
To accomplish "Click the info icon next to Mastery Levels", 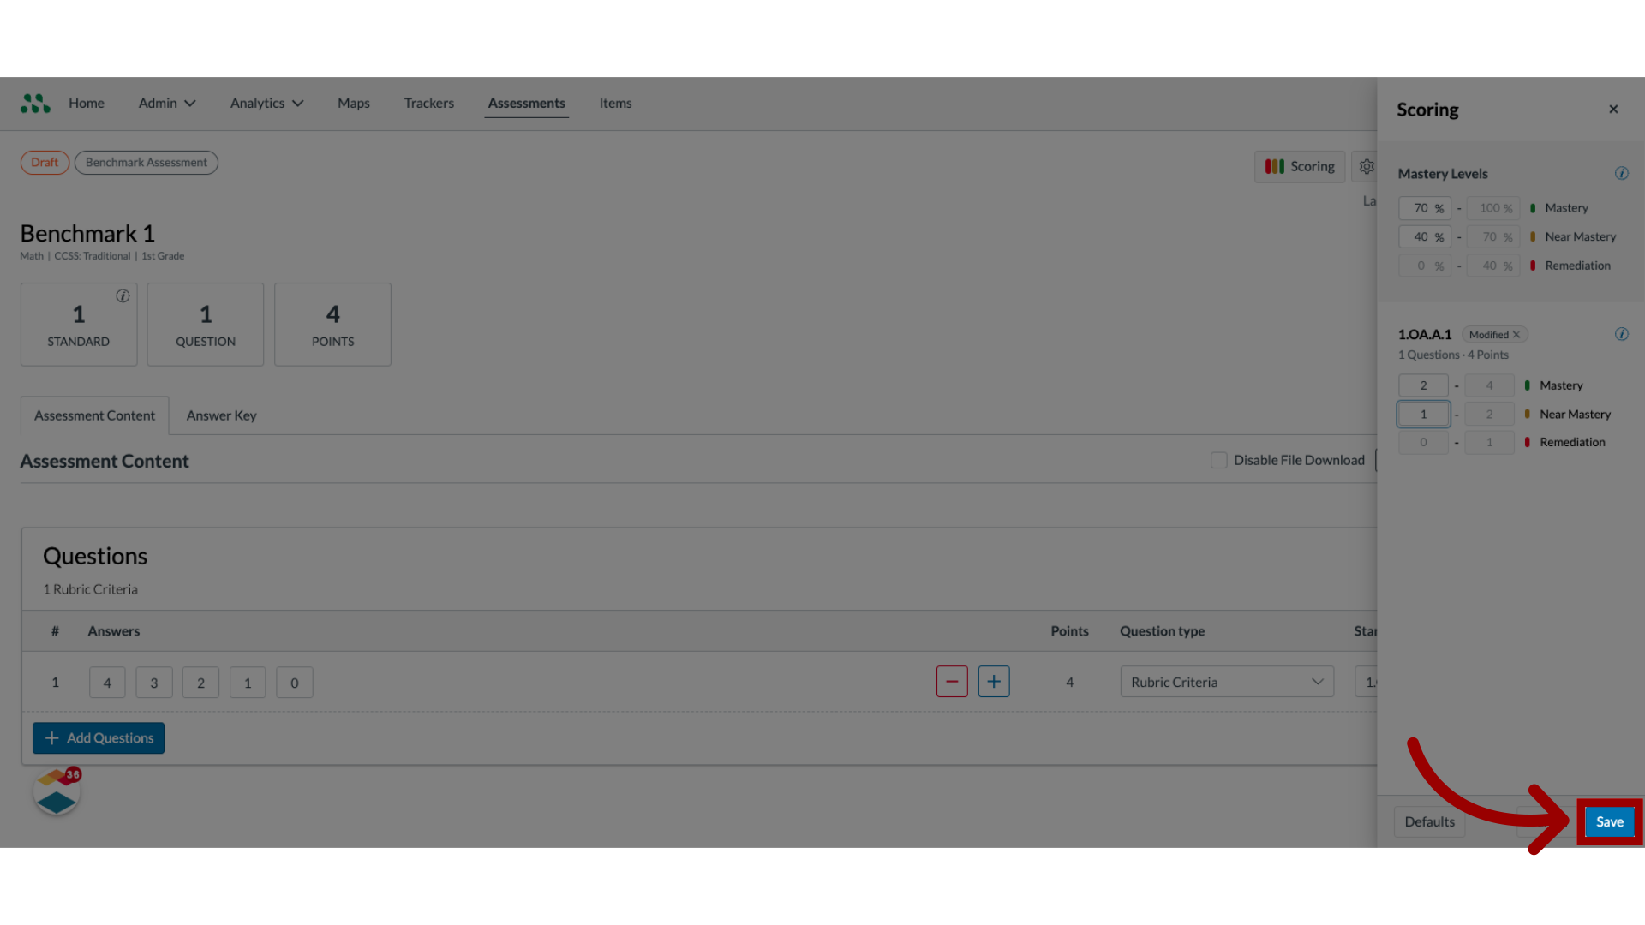I will point(1623,173).
